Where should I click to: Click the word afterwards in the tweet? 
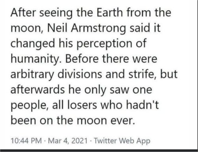(x=38, y=90)
